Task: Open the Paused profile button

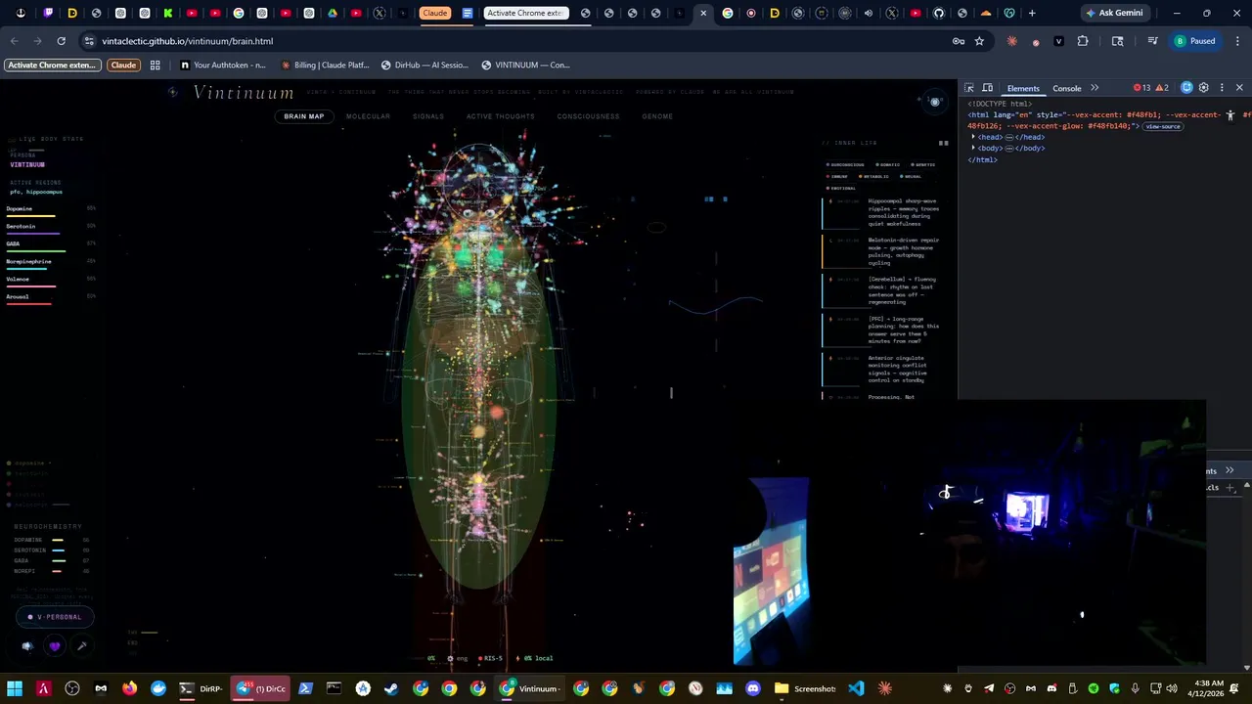Action: [x=1195, y=41]
